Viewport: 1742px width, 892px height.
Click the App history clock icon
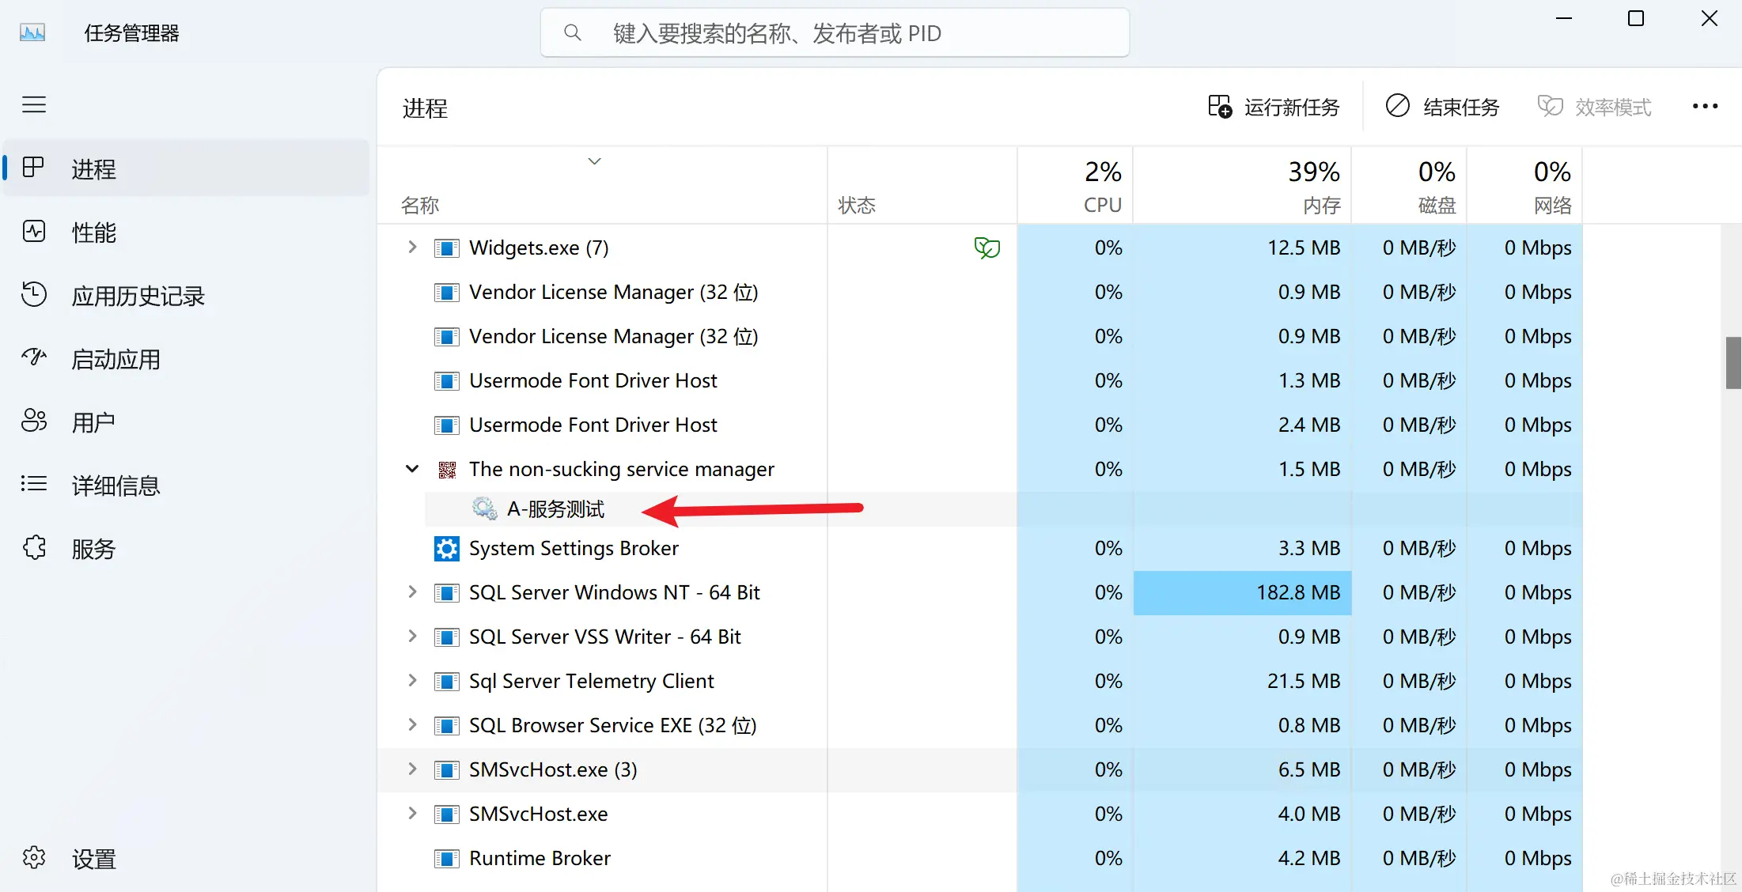(34, 295)
